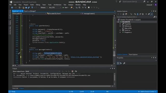Pin the Properties panel
This screenshot has height=93, width=166.
click(x=154, y=58)
